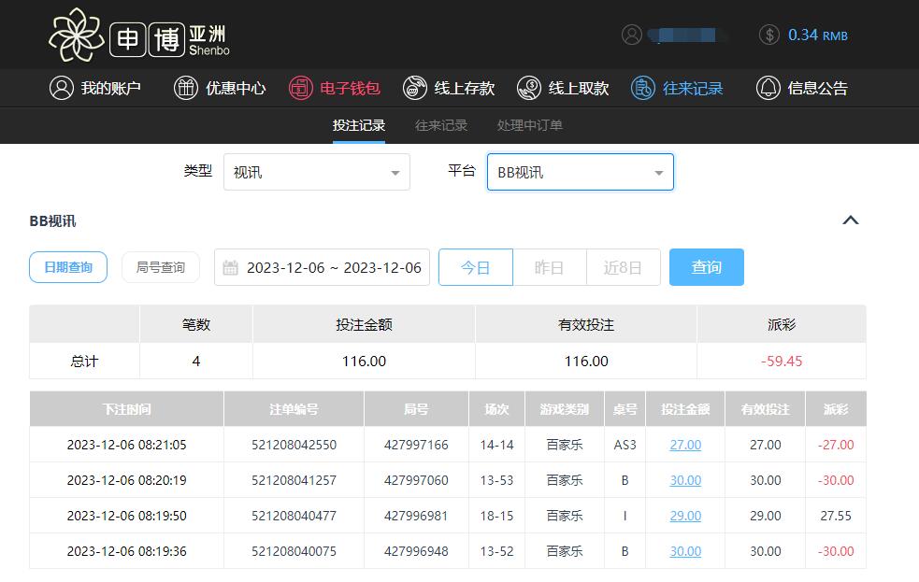Viewport: 919px width, 582px height.
Task: Click the date range input field
Action: coord(322,267)
